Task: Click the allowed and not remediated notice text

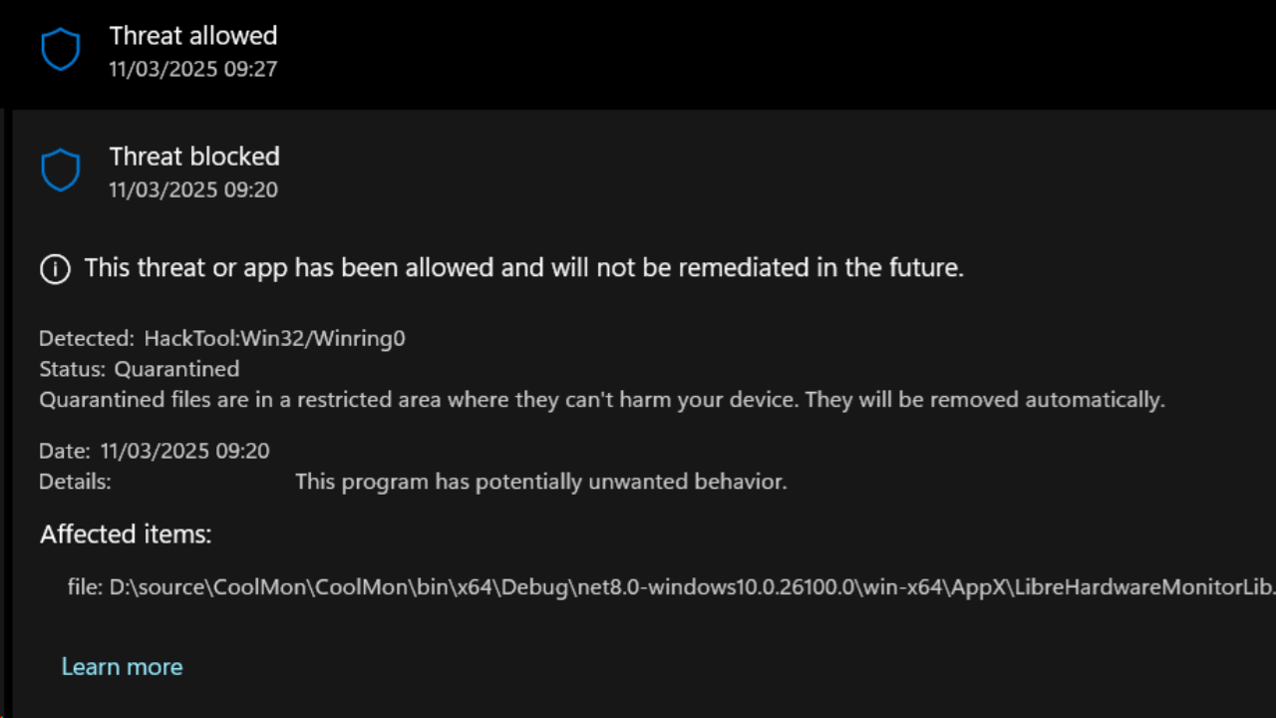Action: (524, 267)
